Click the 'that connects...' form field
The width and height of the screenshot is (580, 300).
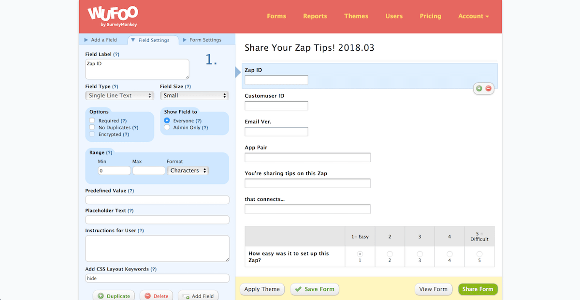[307, 209]
